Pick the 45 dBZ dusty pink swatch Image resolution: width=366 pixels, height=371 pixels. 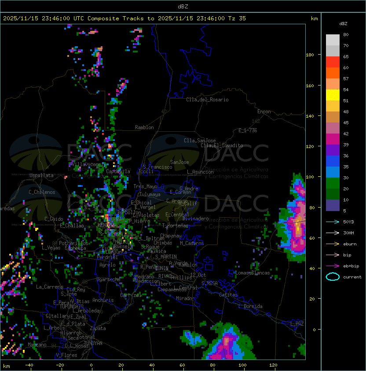click(x=333, y=128)
